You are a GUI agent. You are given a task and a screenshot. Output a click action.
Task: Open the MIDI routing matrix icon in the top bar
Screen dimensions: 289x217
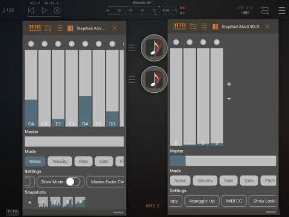click(265, 10)
